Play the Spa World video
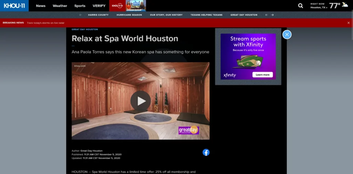Image resolution: width=353 pixels, height=174 pixels. pyautogui.click(x=141, y=101)
